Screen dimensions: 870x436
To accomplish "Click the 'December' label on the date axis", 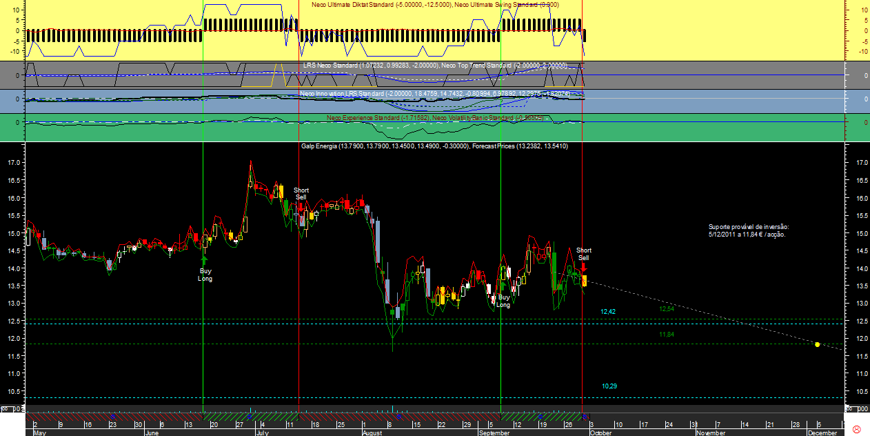I will pyautogui.click(x=823, y=433).
